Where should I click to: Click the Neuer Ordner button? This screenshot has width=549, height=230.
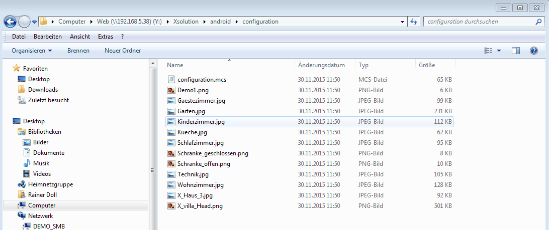(123, 51)
